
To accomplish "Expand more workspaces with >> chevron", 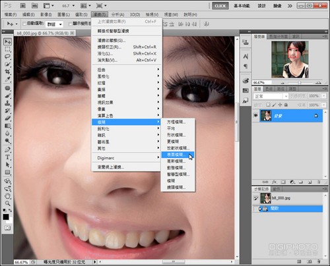I will click(290, 6).
